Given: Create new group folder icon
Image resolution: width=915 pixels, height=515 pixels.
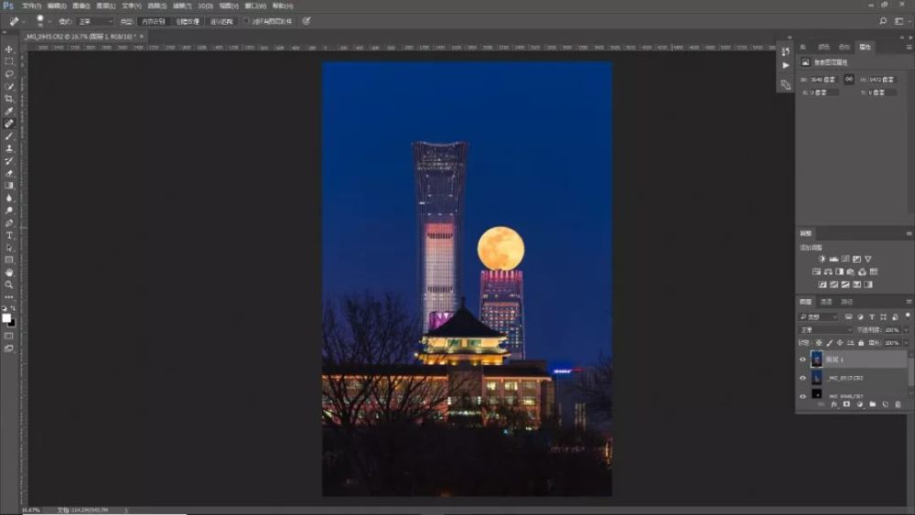Looking at the screenshot, I should coord(872,404).
